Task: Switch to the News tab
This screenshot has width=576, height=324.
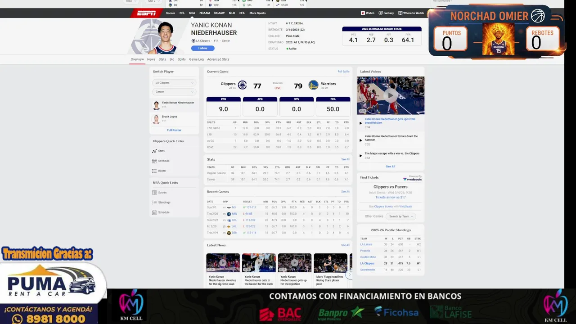Action: click(151, 59)
